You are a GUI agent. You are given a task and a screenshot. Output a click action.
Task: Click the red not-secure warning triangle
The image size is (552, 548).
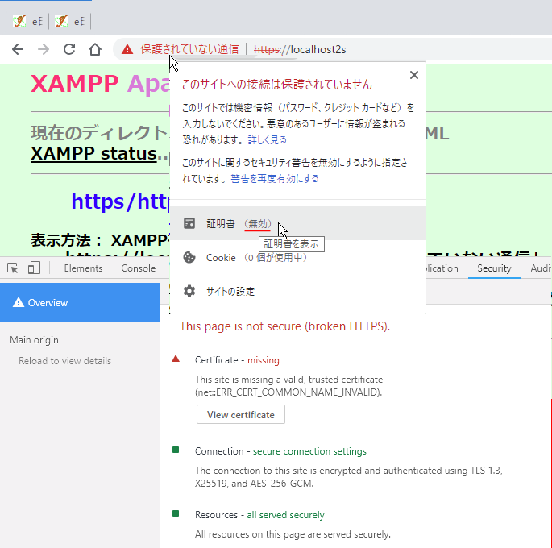[127, 49]
